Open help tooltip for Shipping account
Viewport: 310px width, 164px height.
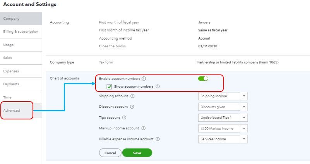pyautogui.click(x=132, y=96)
